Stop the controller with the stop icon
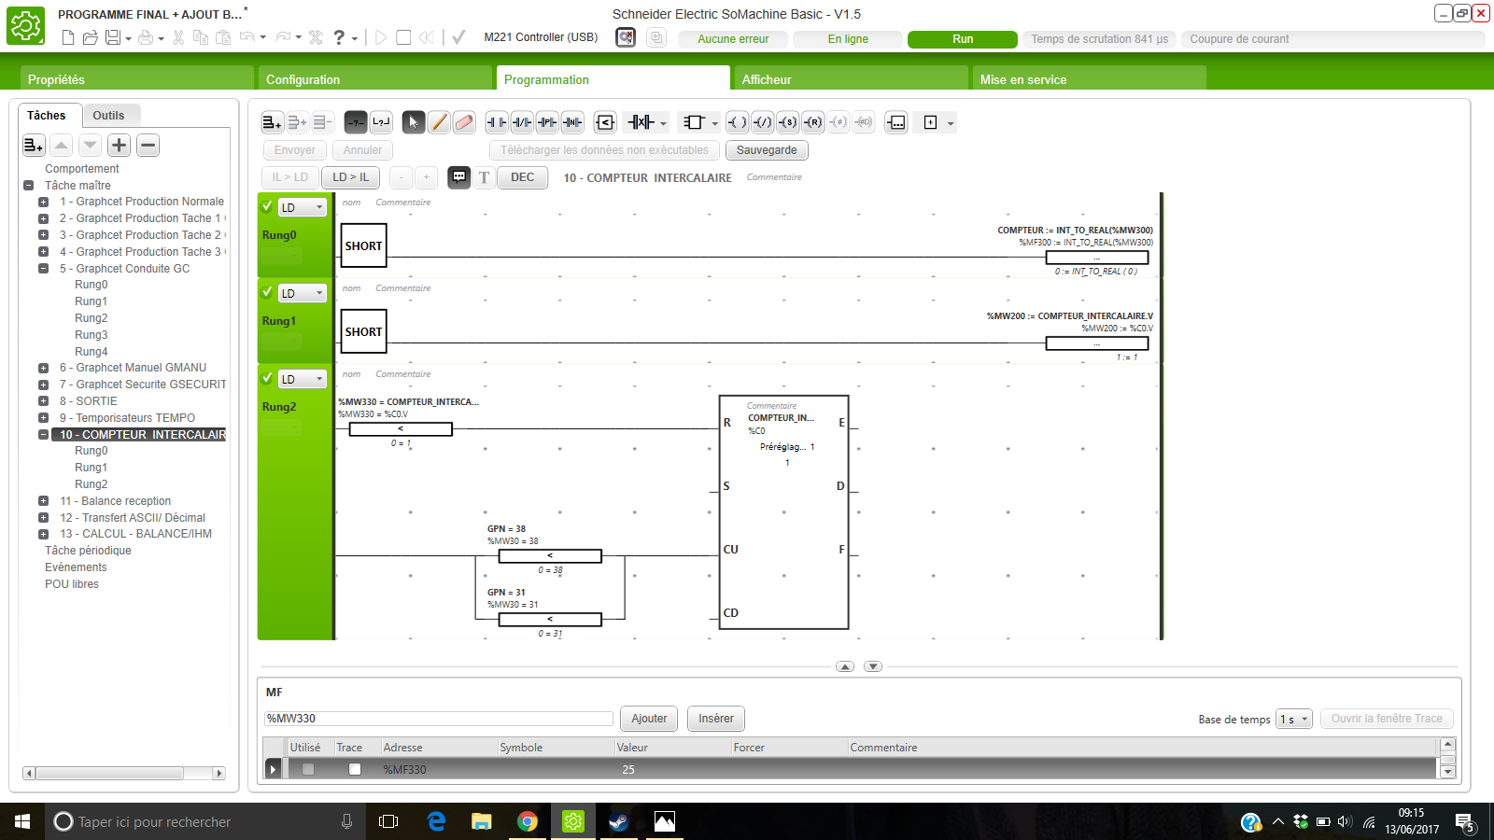Viewport: 1494px width, 840px height. click(403, 37)
